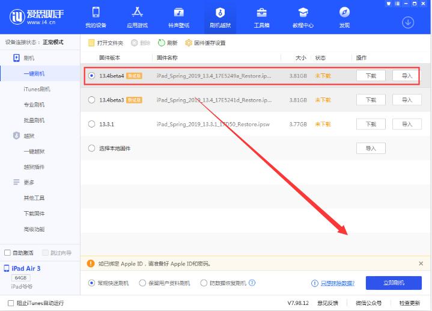Viewport: 432px width, 311px height.
Task: Close the Apple ID warning banner
Action: [x=421, y=263]
